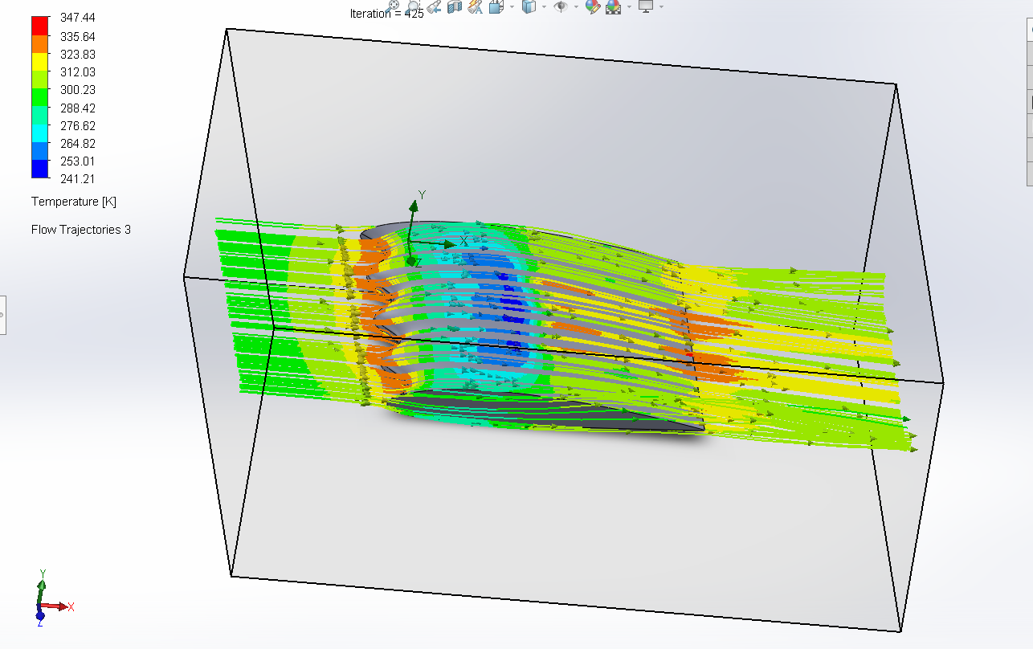Image resolution: width=1033 pixels, height=649 pixels.
Task: Click the cyan legend color segment
Action: point(39,133)
